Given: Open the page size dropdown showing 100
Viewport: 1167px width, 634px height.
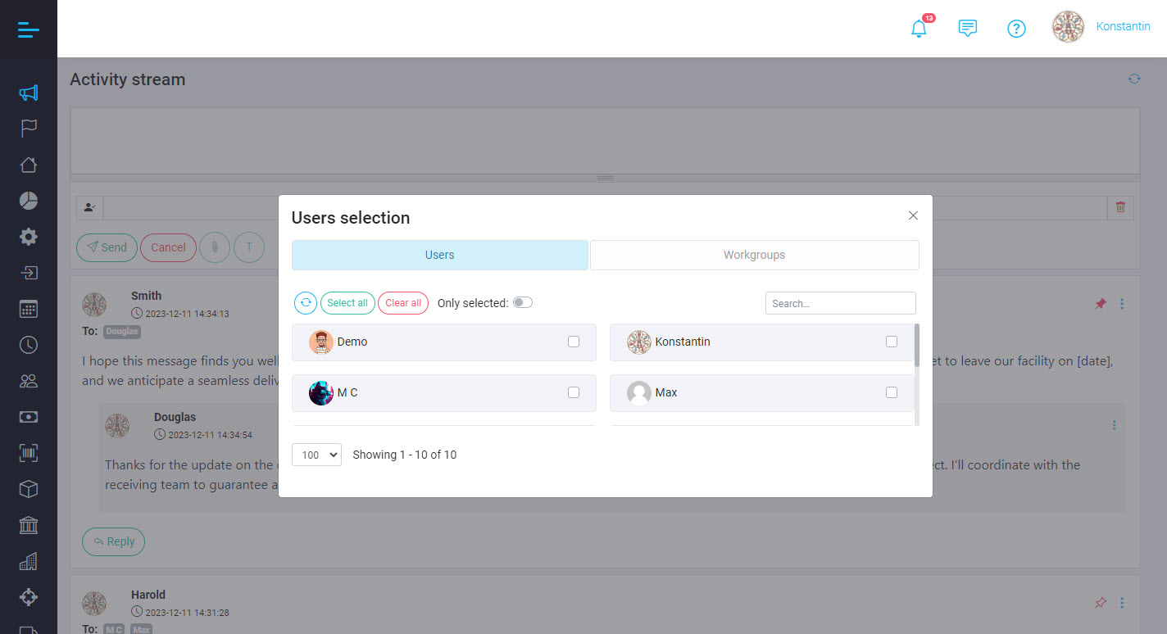Looking at the screenshot, I should tap(316, 454).
